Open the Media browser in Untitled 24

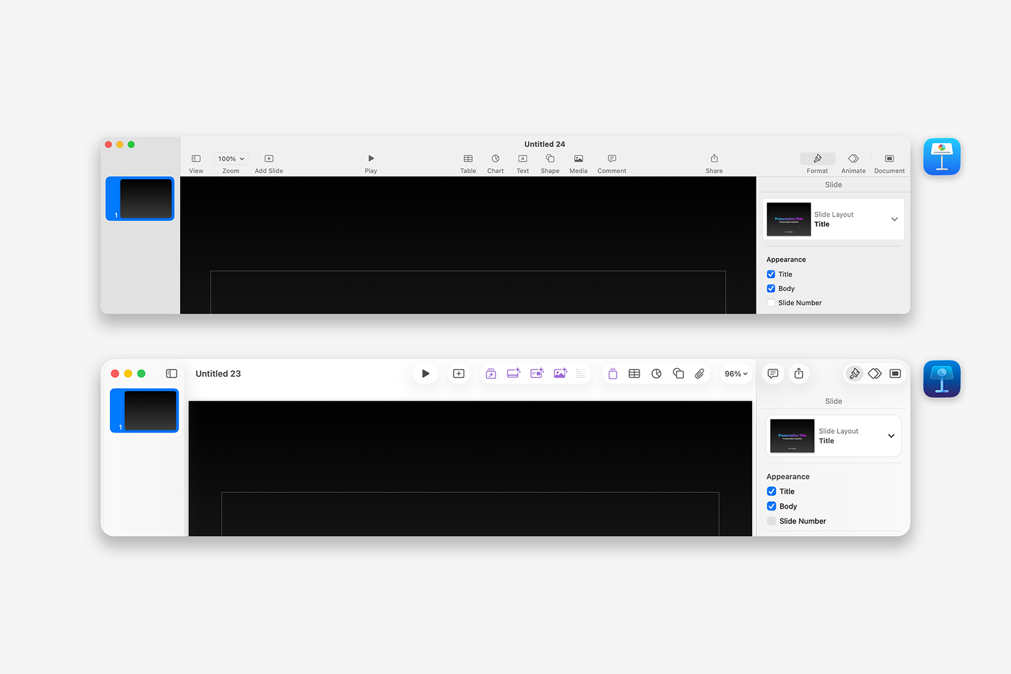[x=578, y=162]
